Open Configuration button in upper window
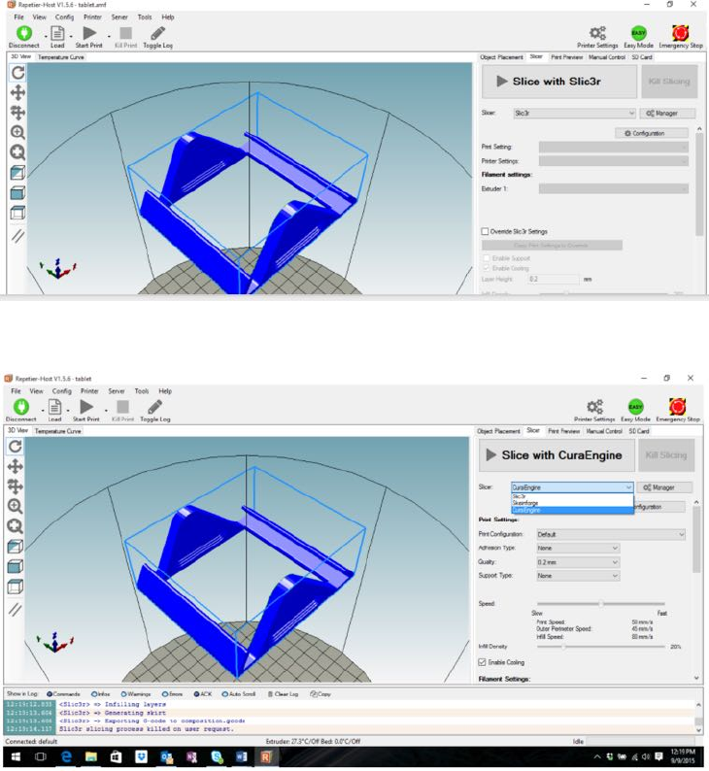 pyautogui.click(x=651, y=133)
